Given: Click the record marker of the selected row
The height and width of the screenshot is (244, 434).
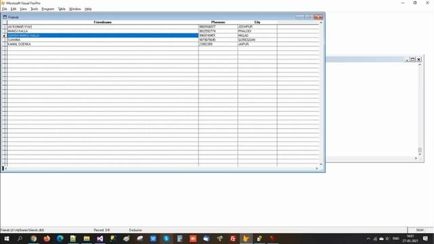Looking at the screenshot, I should tap(4, 36).
